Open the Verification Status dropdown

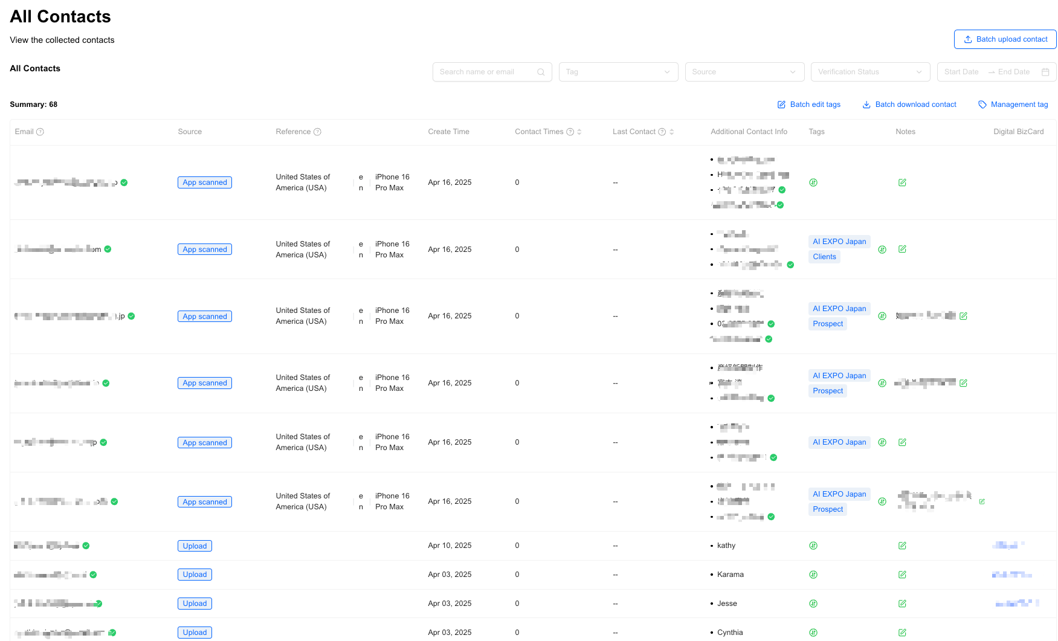point(870,72)
